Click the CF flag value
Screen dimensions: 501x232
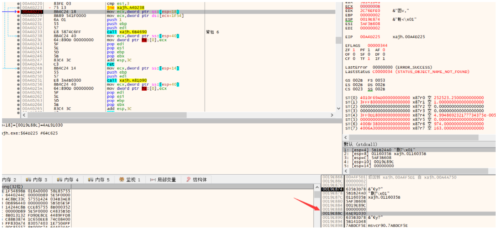pos(354,59)
